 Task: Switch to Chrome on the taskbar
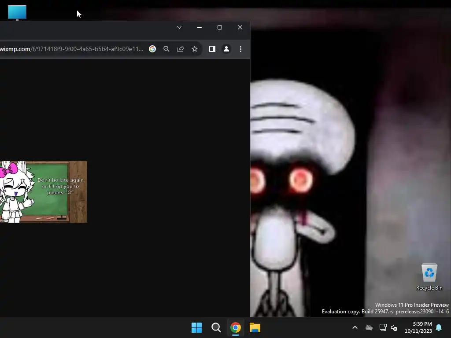[235, 327]
